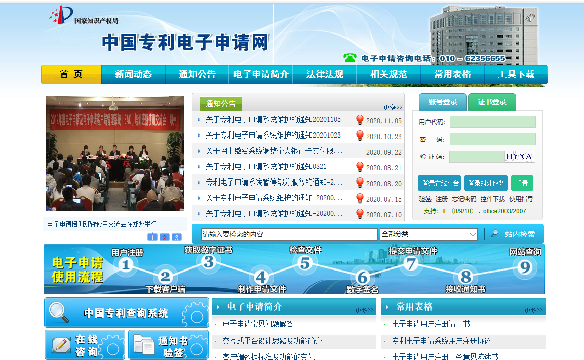The image size is (584, 360).
Task: Click 登录对外服务 button
Action: pyautogui.click(x=486, y=183)
